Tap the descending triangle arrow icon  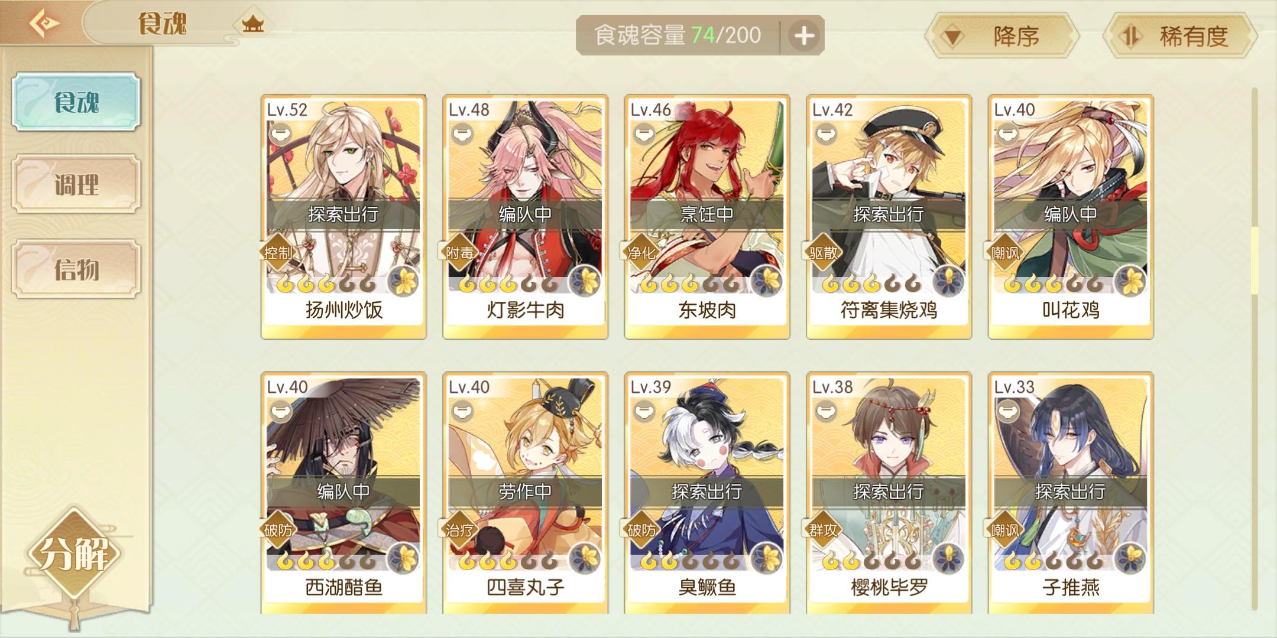tap(952, 38)
